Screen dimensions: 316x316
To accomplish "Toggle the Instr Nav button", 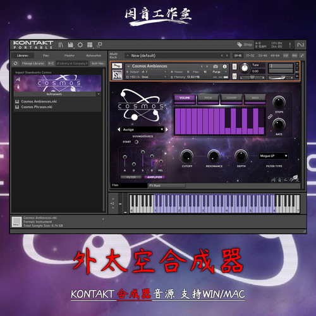I will [x=97, y=63].
